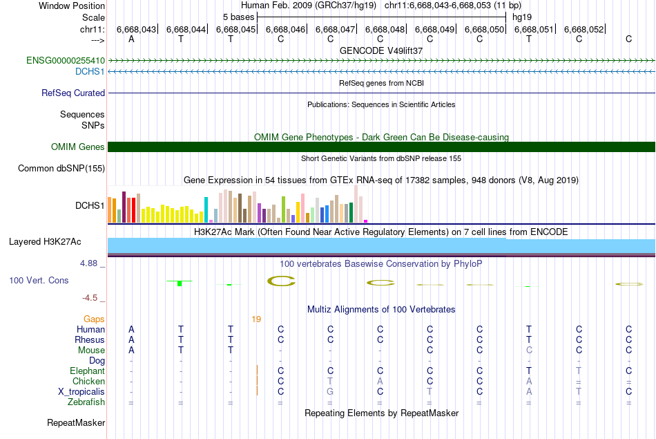Select the H3K27Ac Mark ENCODE title
Image resolution: width=656 pixels, height=439 pixels.
[381, 232]
